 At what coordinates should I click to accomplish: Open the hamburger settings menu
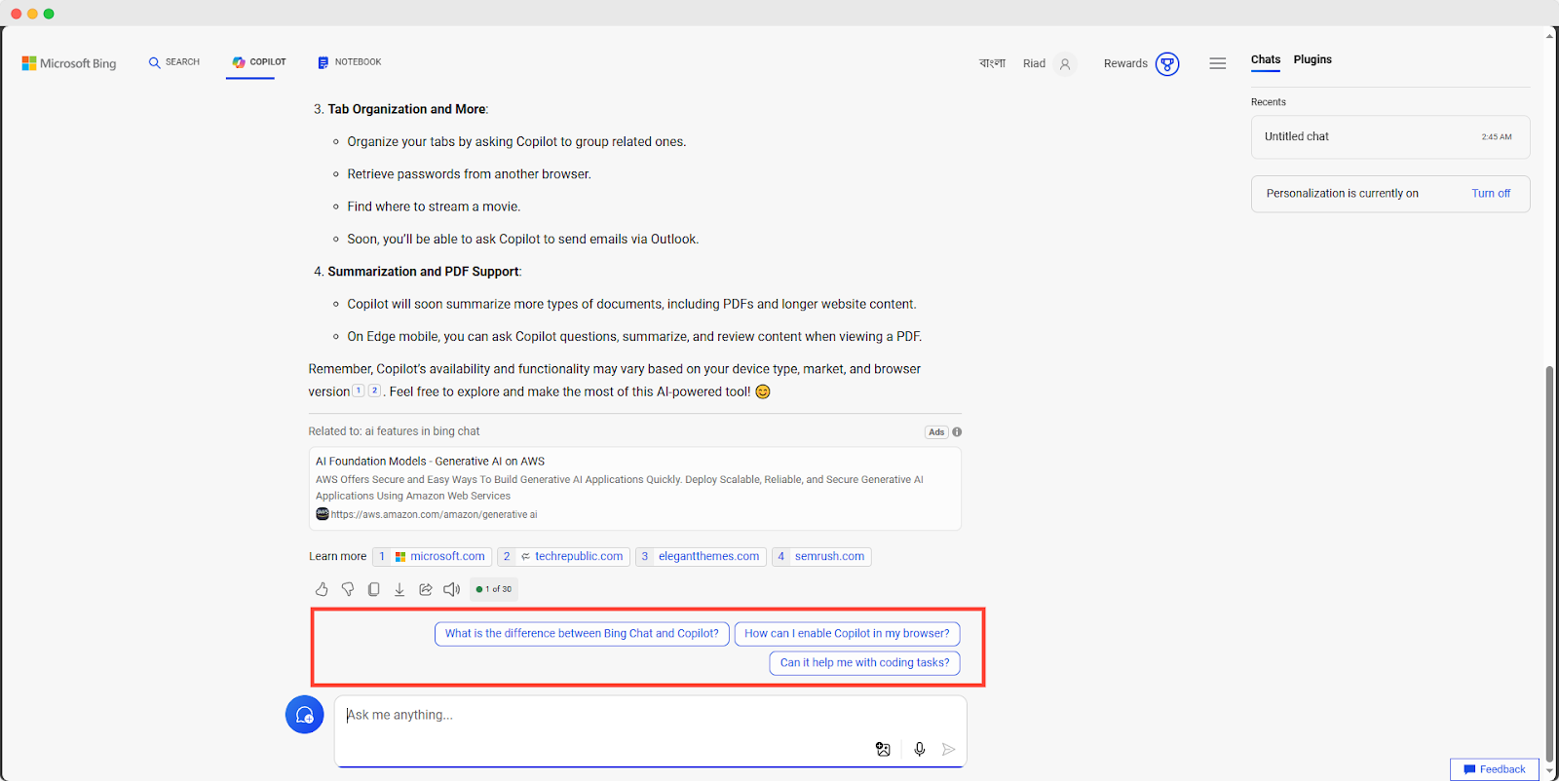(x=1218, y=63)
